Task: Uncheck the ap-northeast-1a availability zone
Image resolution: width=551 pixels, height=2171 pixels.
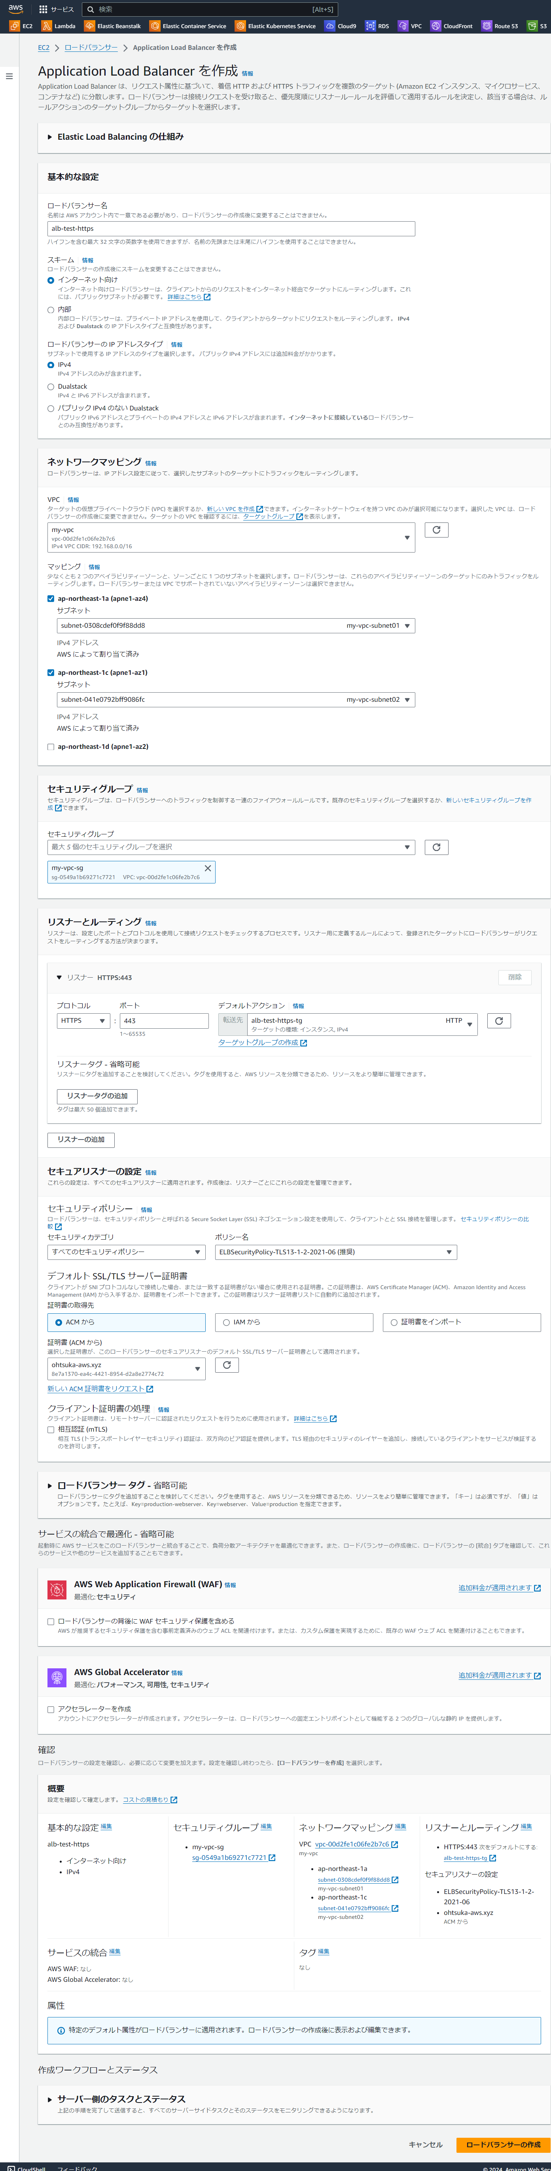Action: 51,598
